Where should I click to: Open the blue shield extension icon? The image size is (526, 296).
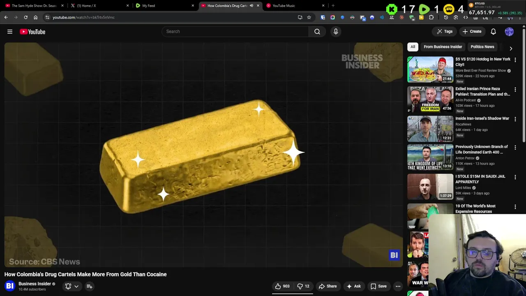323,17
